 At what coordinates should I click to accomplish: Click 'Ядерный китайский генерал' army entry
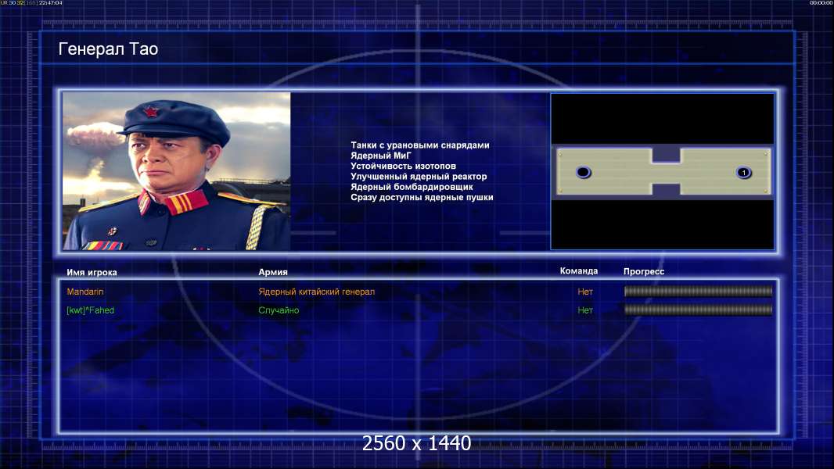click(317, 292)
